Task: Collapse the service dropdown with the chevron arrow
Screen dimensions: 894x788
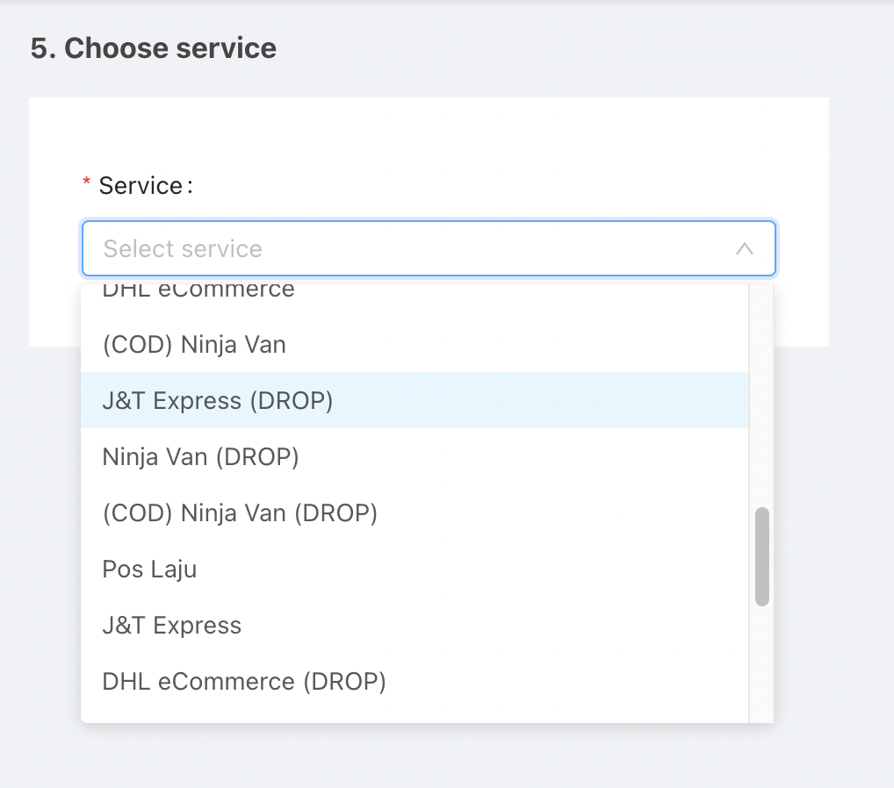Action: pos(744,249)
